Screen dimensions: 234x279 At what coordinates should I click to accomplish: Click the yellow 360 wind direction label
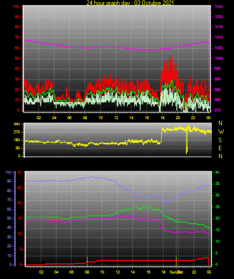(x=17, y=124)
